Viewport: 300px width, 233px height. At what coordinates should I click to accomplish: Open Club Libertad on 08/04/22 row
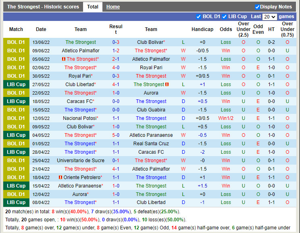(x=151, y=202)
